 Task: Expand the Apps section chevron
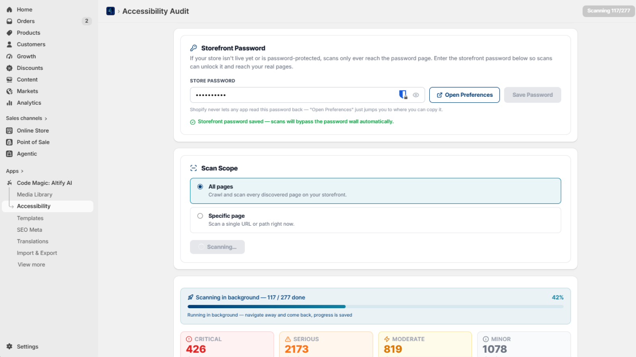(22, 171)
